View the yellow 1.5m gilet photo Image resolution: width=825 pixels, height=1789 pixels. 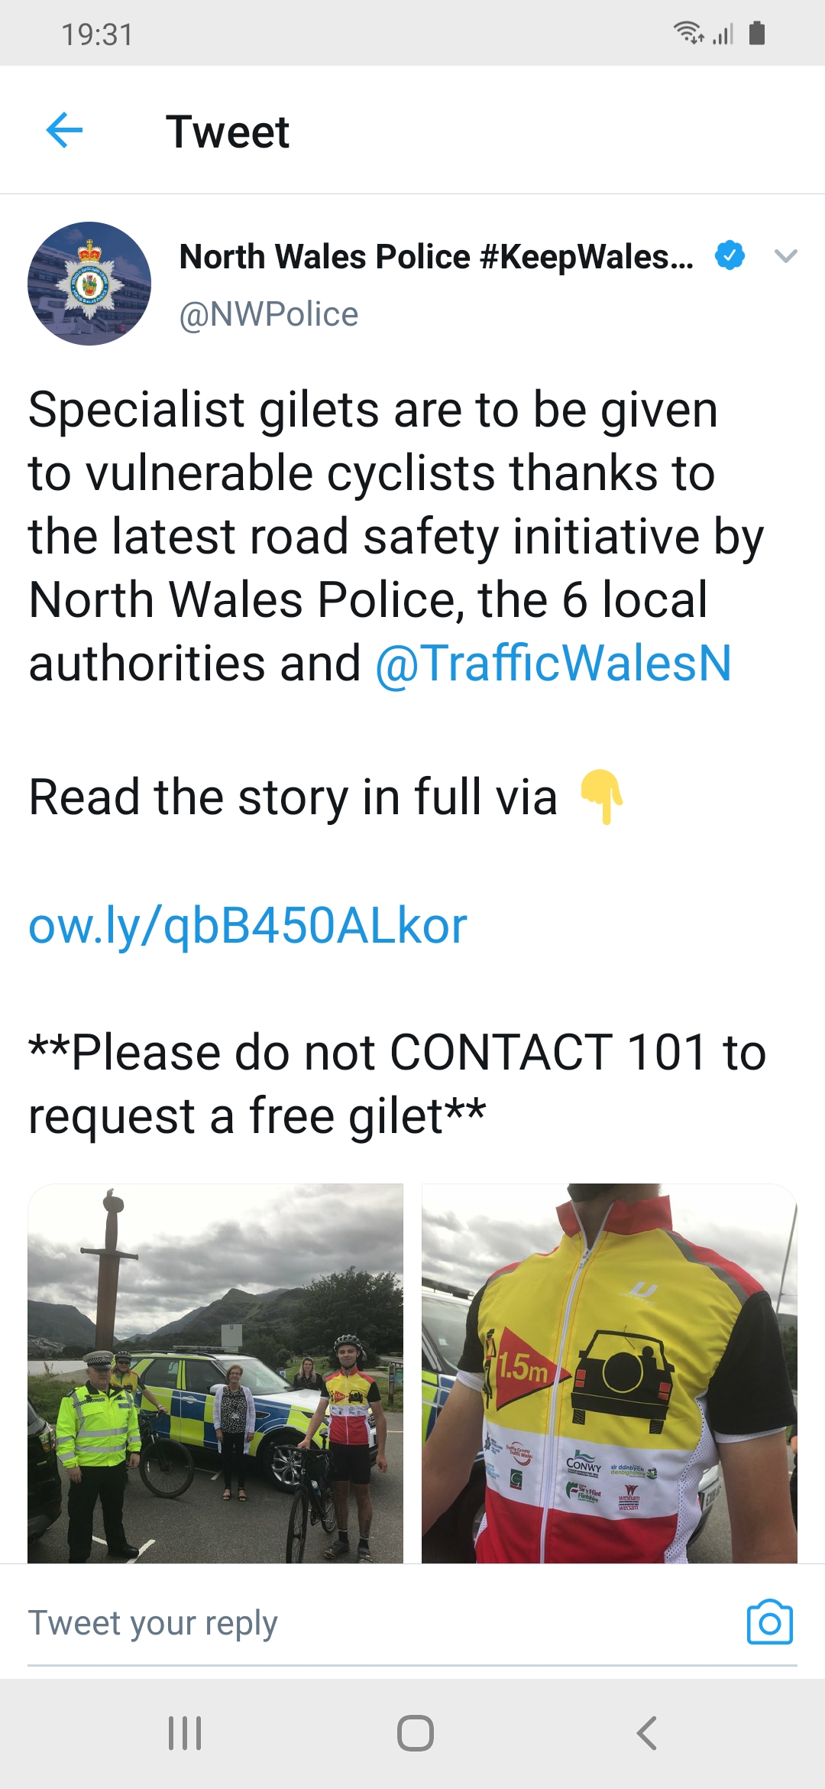610,1373
